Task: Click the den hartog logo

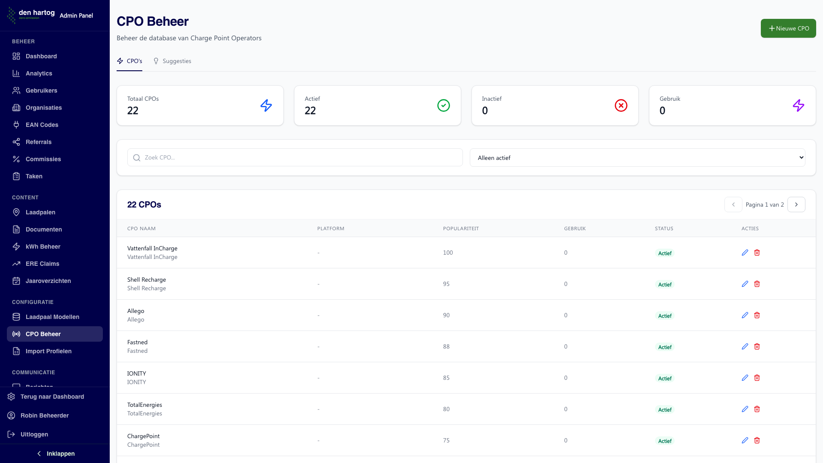Action: 31,15
